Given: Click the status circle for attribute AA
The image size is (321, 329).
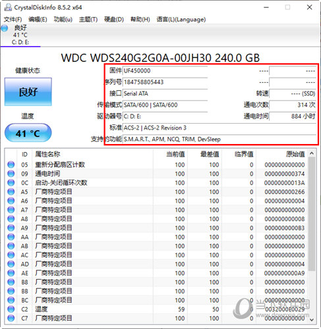Looking at the screenshot, I should [x=11, y=237].
